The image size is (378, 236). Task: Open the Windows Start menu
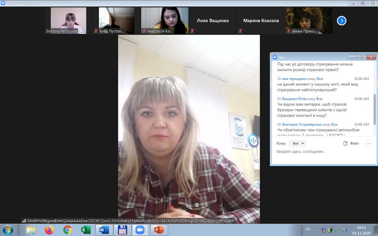coord(8,230)
